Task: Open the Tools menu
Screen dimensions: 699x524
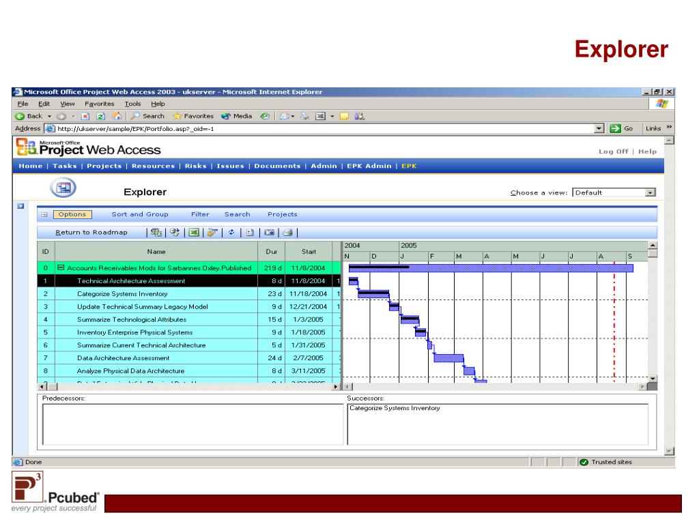Action: tap(133, 104)
